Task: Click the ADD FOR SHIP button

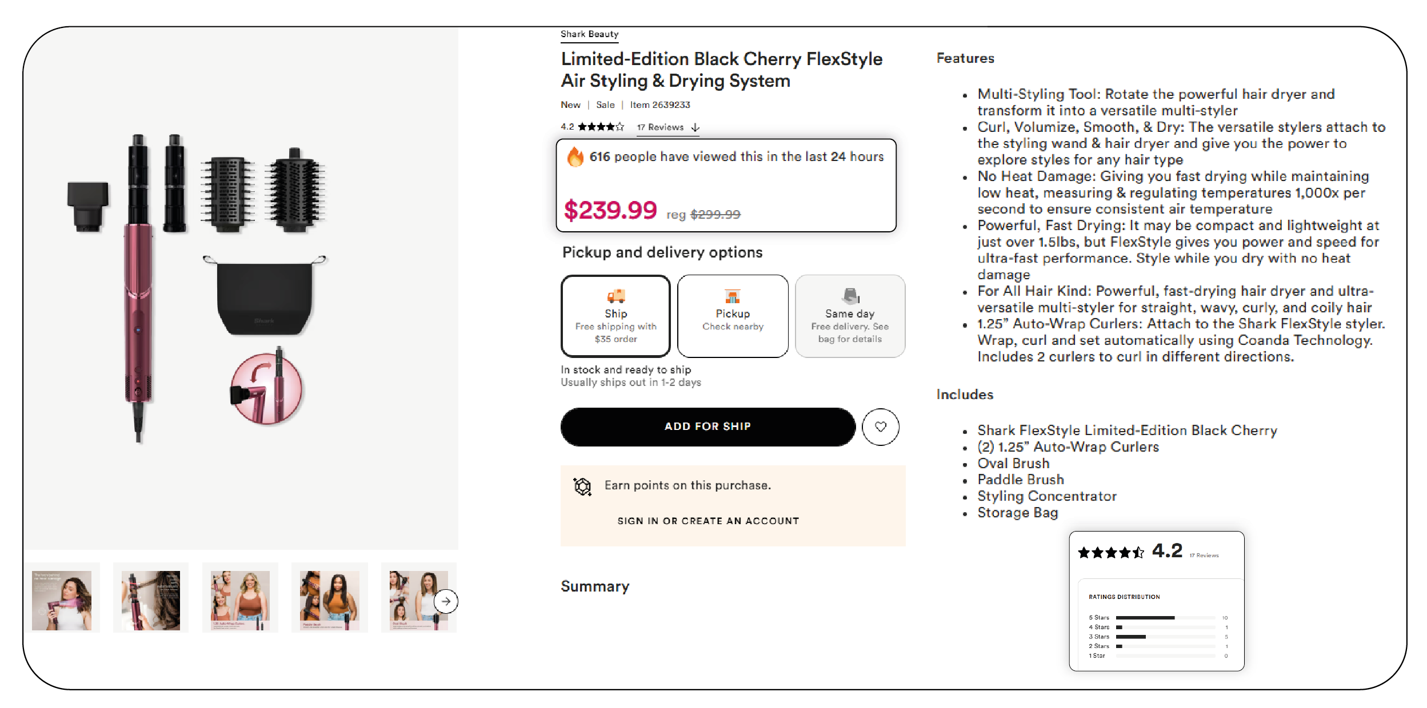Action: (x=708, y=426)
